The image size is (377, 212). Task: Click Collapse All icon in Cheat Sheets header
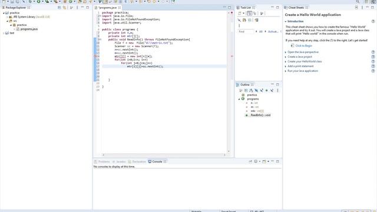coord(356,8)
